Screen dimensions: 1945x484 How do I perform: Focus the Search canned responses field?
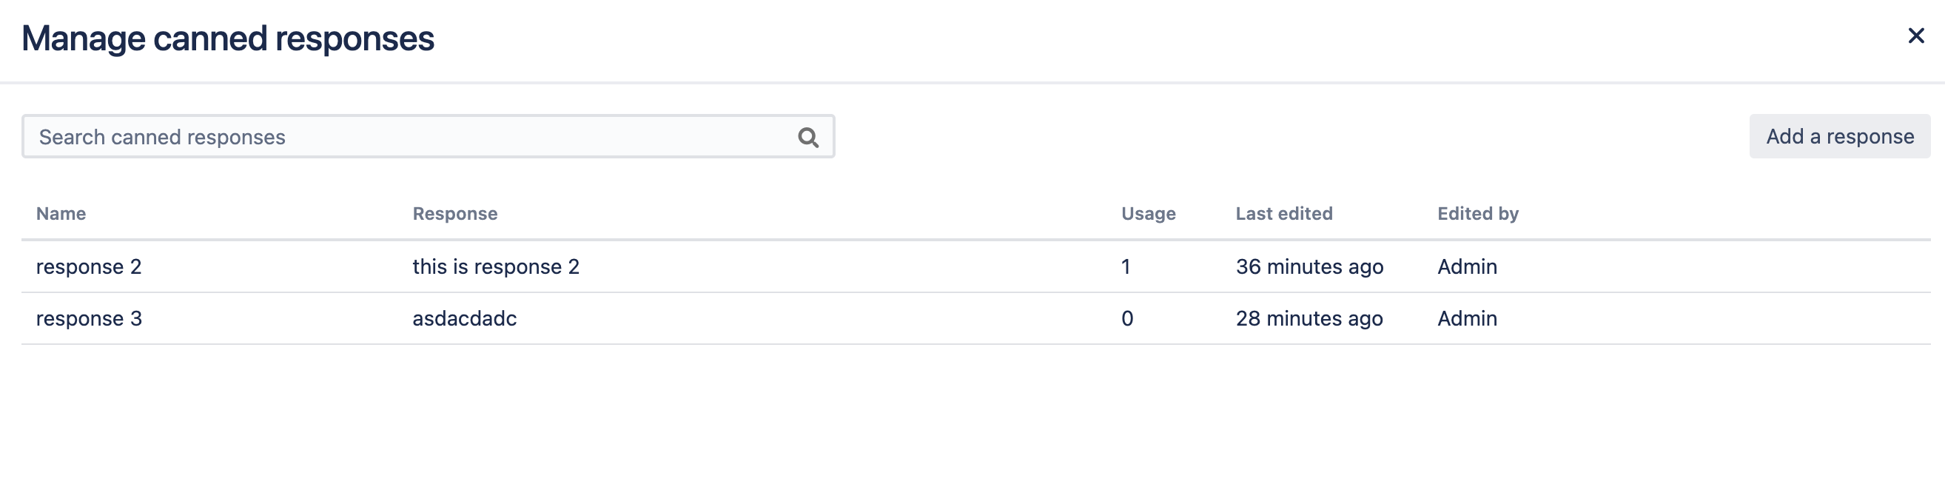pos(408,137)
